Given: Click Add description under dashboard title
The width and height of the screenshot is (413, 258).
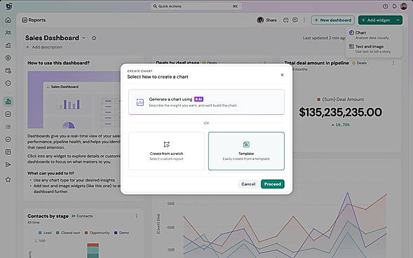Looking at the screenshot, I should point(43,47).
